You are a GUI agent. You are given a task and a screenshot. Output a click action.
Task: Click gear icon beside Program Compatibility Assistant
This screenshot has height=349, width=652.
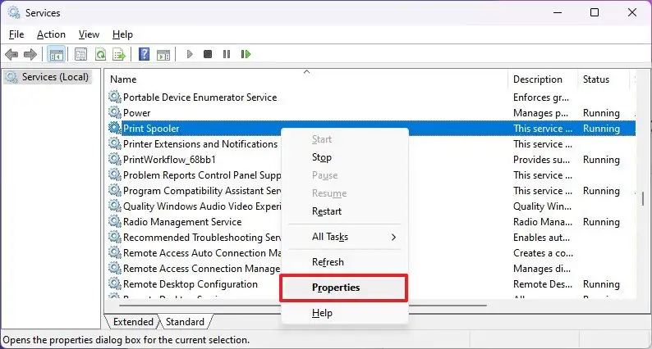click(x=115, y=190)
